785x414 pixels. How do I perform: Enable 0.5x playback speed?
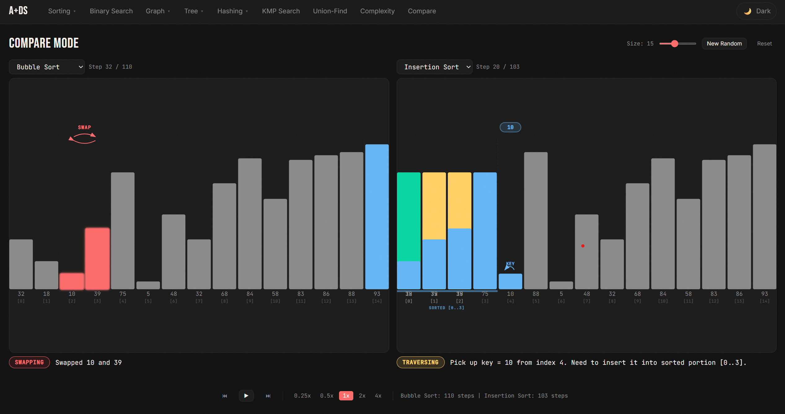(x=327, y=396)
